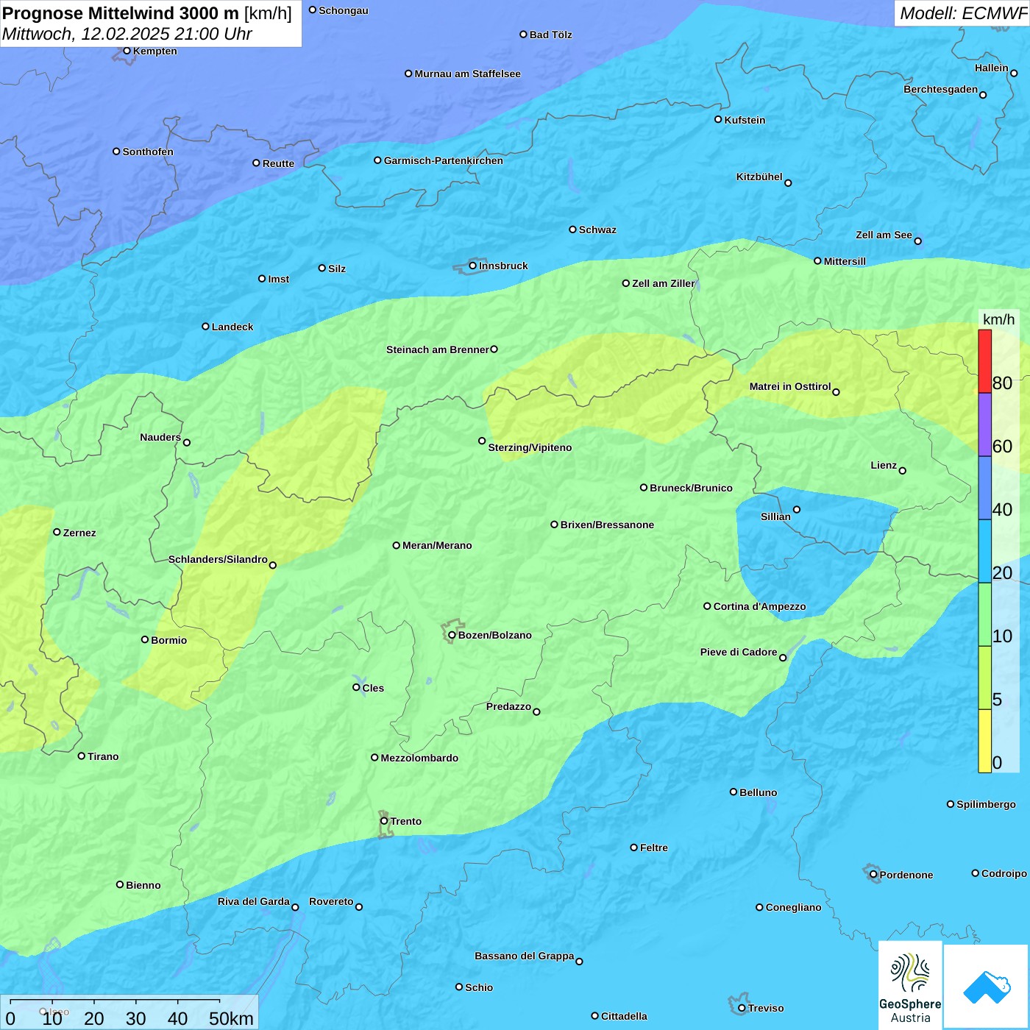Viewport: 1030px width, 1030px height.
Task: Click the 'Kitzbühel' label
Action: tap(759, 177)
